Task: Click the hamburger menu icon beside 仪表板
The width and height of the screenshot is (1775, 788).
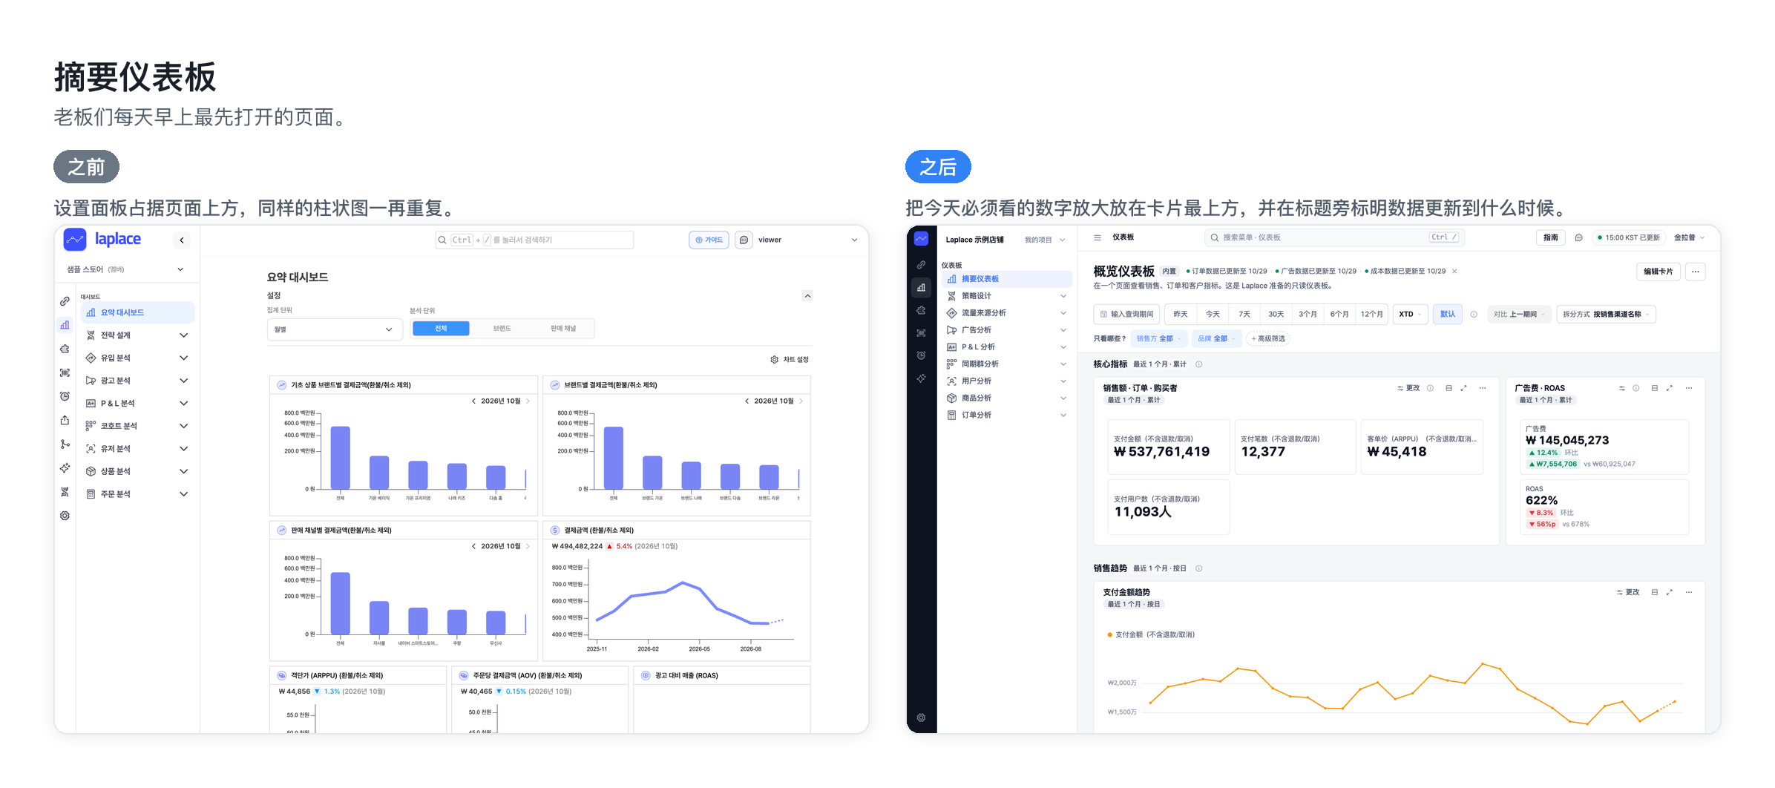Action: coord(1098,237)
